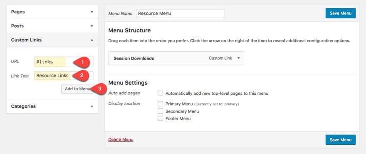Focus the Menu Name input field

(x=180, y=13)
